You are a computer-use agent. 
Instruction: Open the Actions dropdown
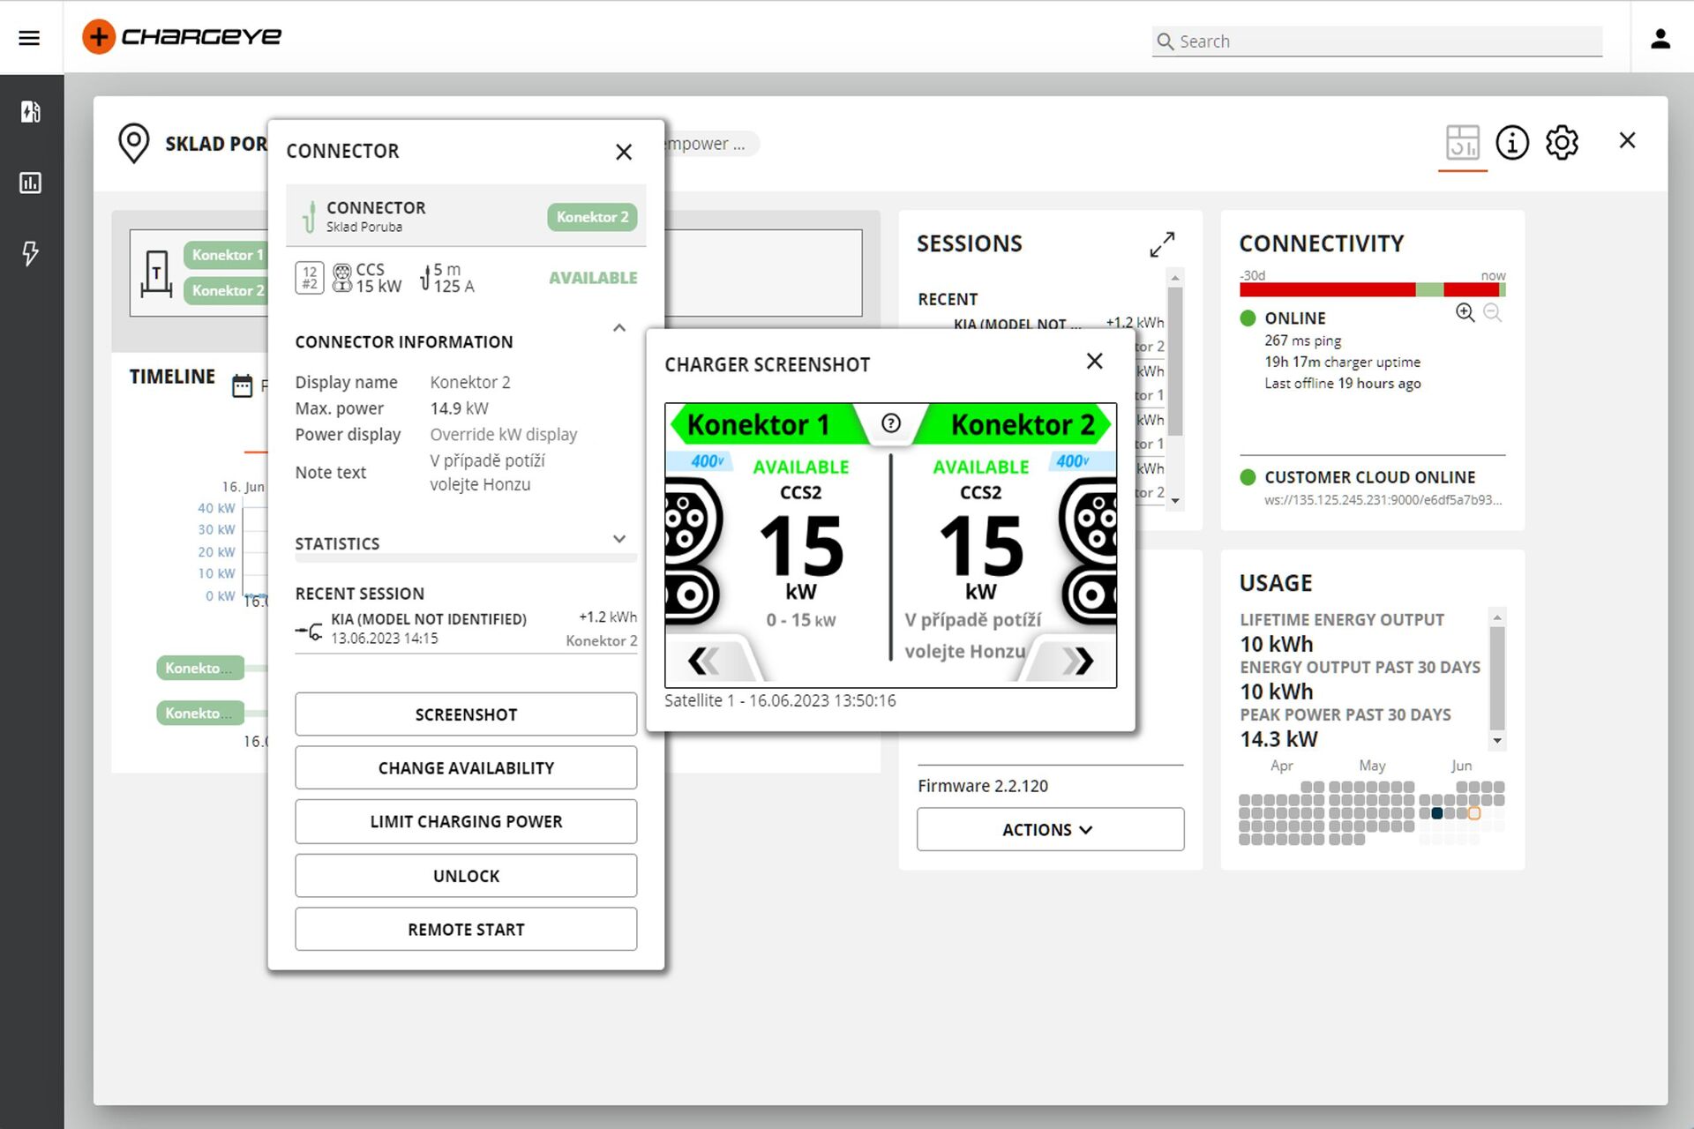pos(1050,829)
